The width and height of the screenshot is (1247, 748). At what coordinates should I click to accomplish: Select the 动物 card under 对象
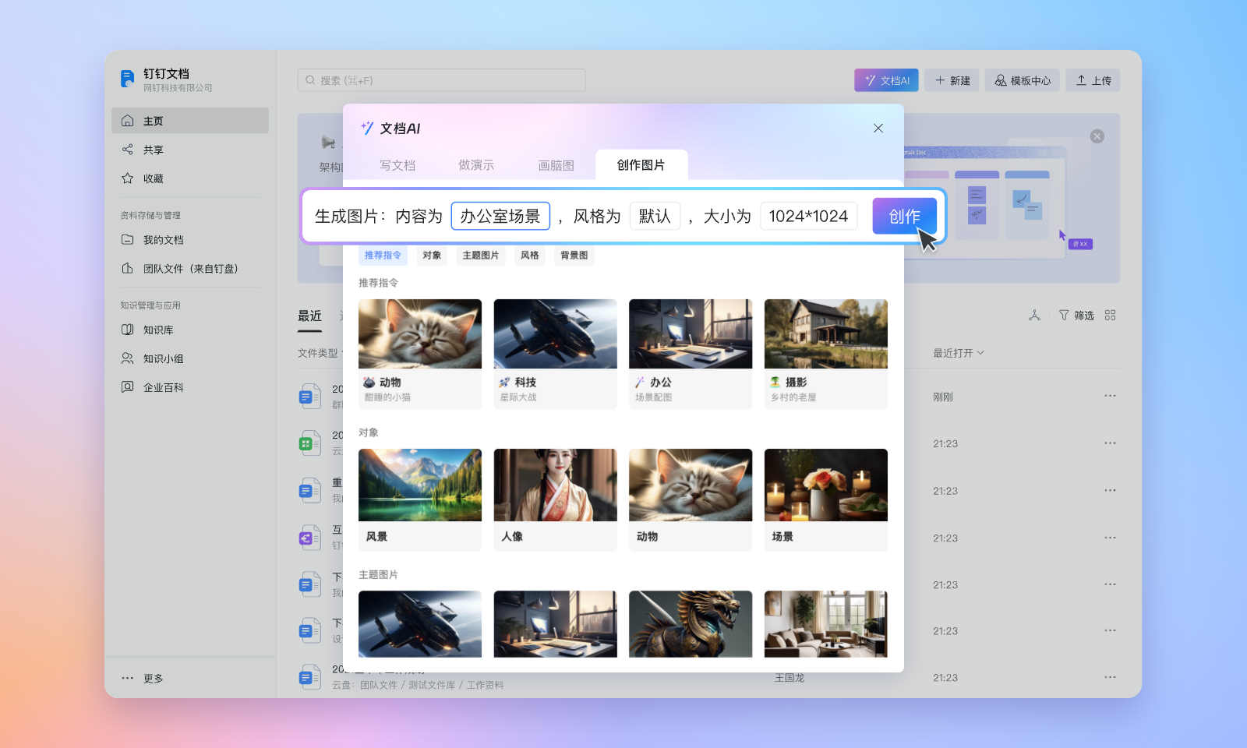pos(691,500)
